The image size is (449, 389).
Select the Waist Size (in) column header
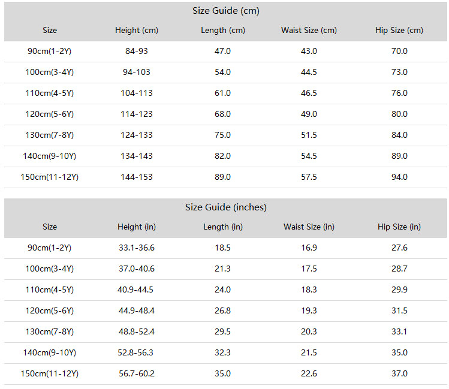[309, 227]
